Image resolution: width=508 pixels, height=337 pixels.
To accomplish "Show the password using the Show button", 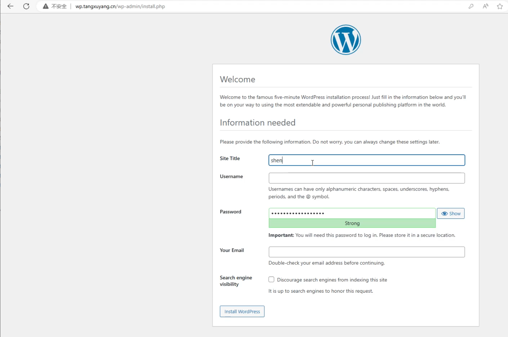I will click(451, 213).
